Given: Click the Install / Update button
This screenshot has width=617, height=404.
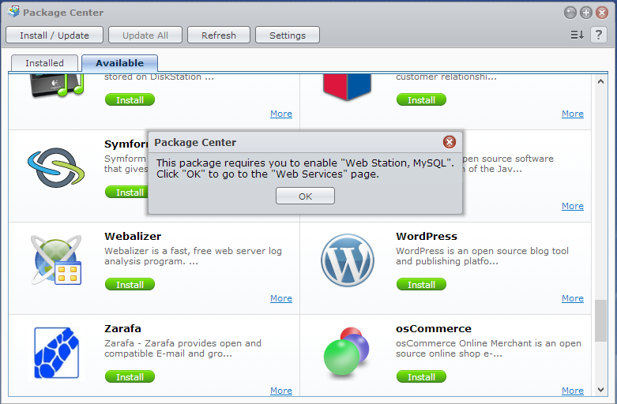Looking at the screenshot, I should [55, 35].
